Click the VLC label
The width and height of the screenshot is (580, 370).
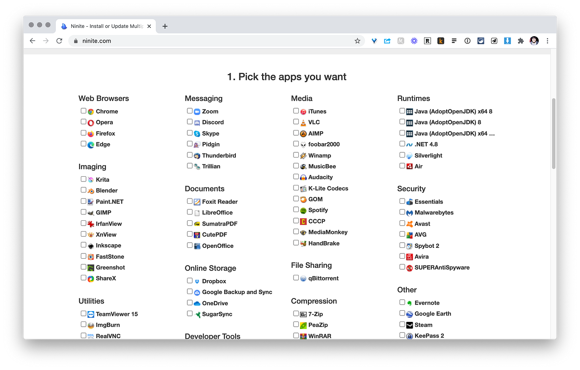(x=314, y=122)
